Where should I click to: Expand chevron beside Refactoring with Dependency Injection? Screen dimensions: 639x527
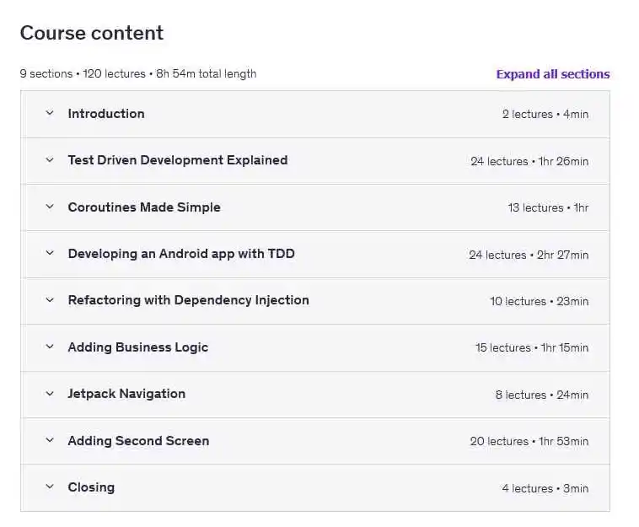point(50,300)
